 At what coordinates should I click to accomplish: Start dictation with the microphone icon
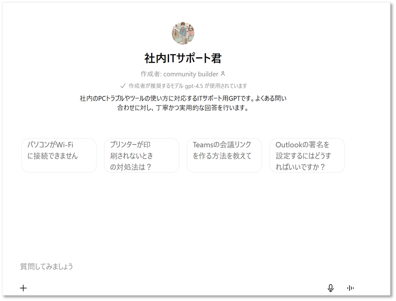pos(330,288)
